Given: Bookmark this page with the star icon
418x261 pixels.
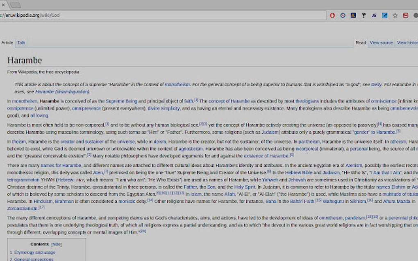Looking at the screenshot, I should click(x=395, y=16).
